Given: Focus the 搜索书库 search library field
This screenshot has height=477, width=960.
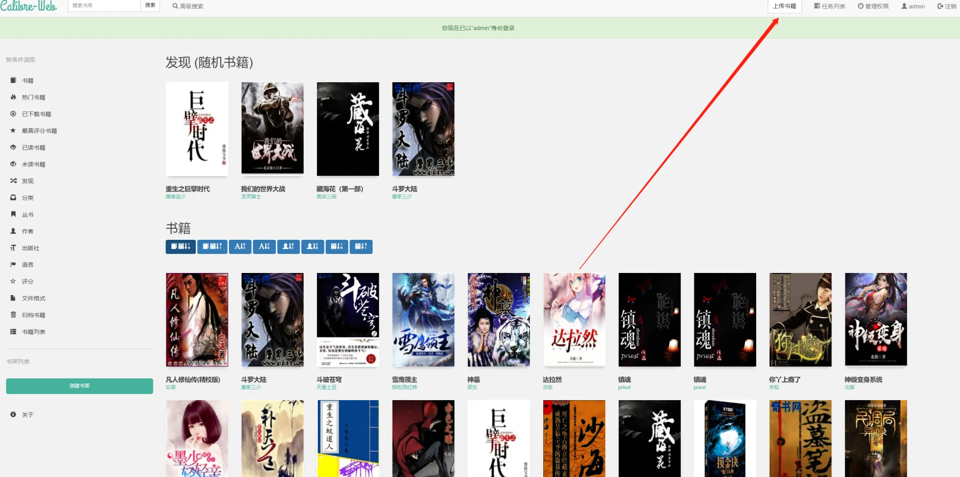Looking at the screenshot, I should (104, 6).
